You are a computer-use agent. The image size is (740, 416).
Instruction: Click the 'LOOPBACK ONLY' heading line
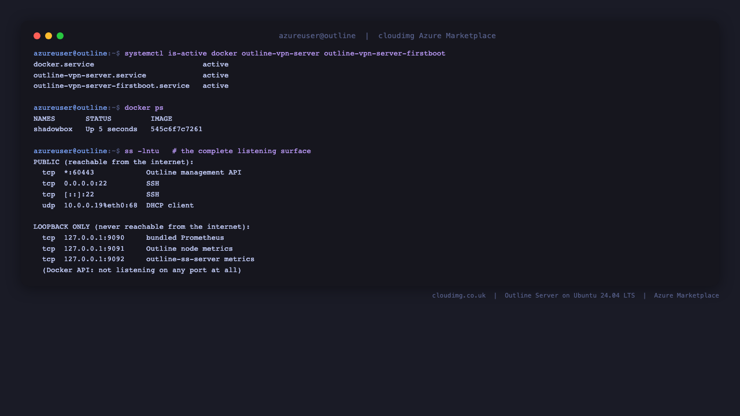pyautogui.click(x=142, y=227)
